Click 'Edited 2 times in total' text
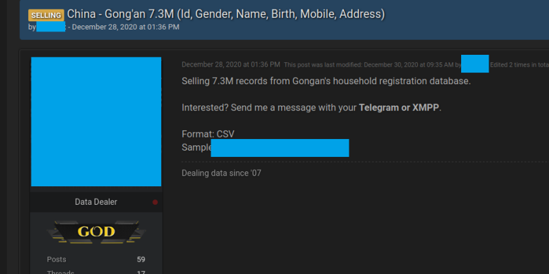 point(519,64)
